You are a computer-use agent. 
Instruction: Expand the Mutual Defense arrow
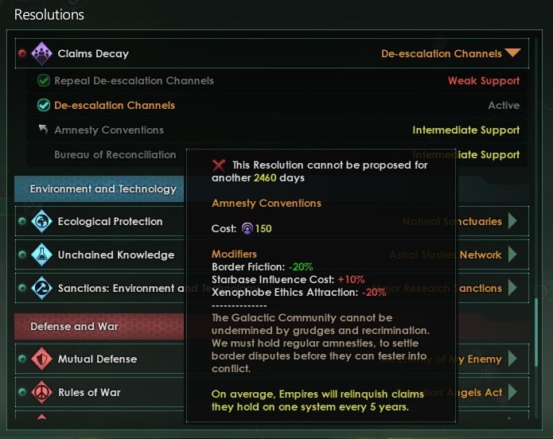pos(513,359)
